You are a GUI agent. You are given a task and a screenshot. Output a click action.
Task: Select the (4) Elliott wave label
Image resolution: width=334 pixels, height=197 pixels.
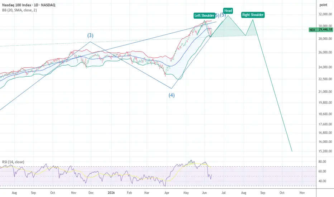coord(172,95)
